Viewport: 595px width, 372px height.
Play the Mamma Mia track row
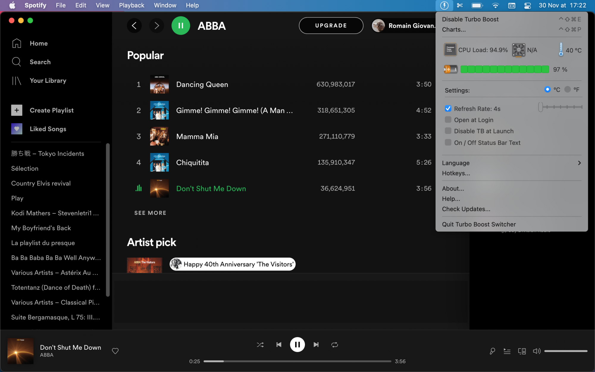281,136
